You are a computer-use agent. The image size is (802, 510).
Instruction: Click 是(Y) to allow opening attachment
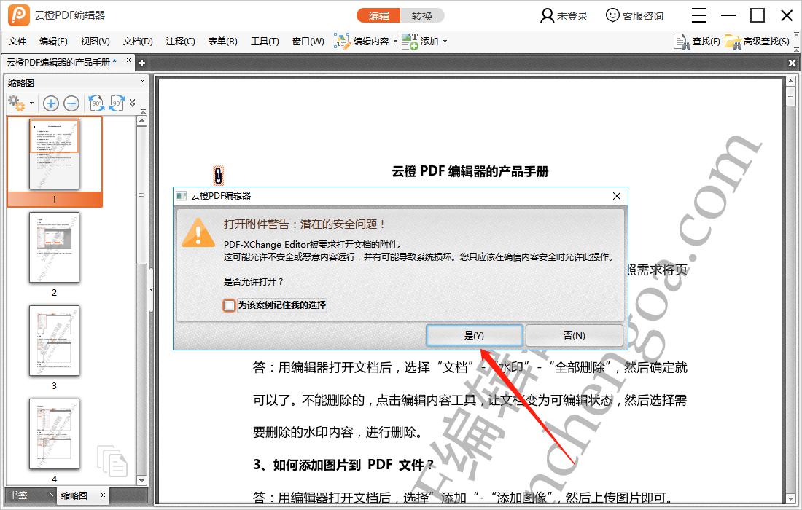tap(474, 336)
